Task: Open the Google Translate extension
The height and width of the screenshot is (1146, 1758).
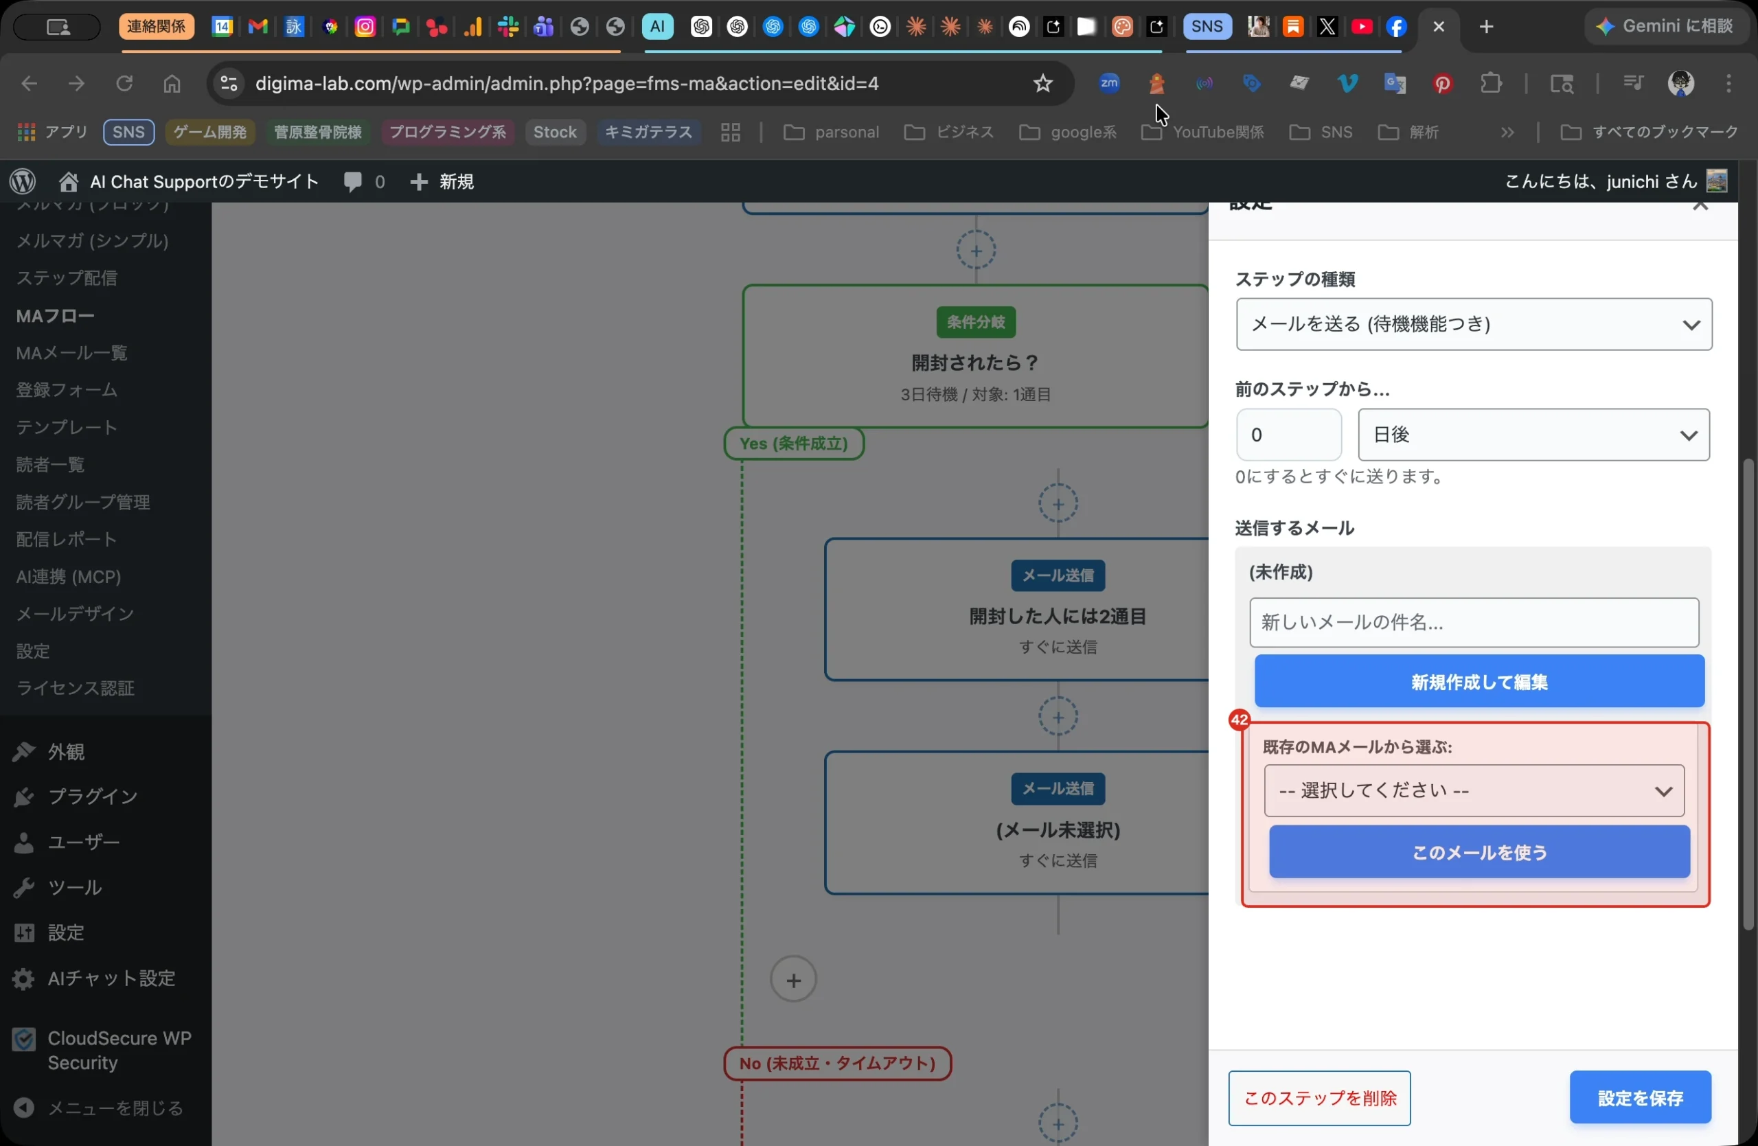Action: point(1395,84)
